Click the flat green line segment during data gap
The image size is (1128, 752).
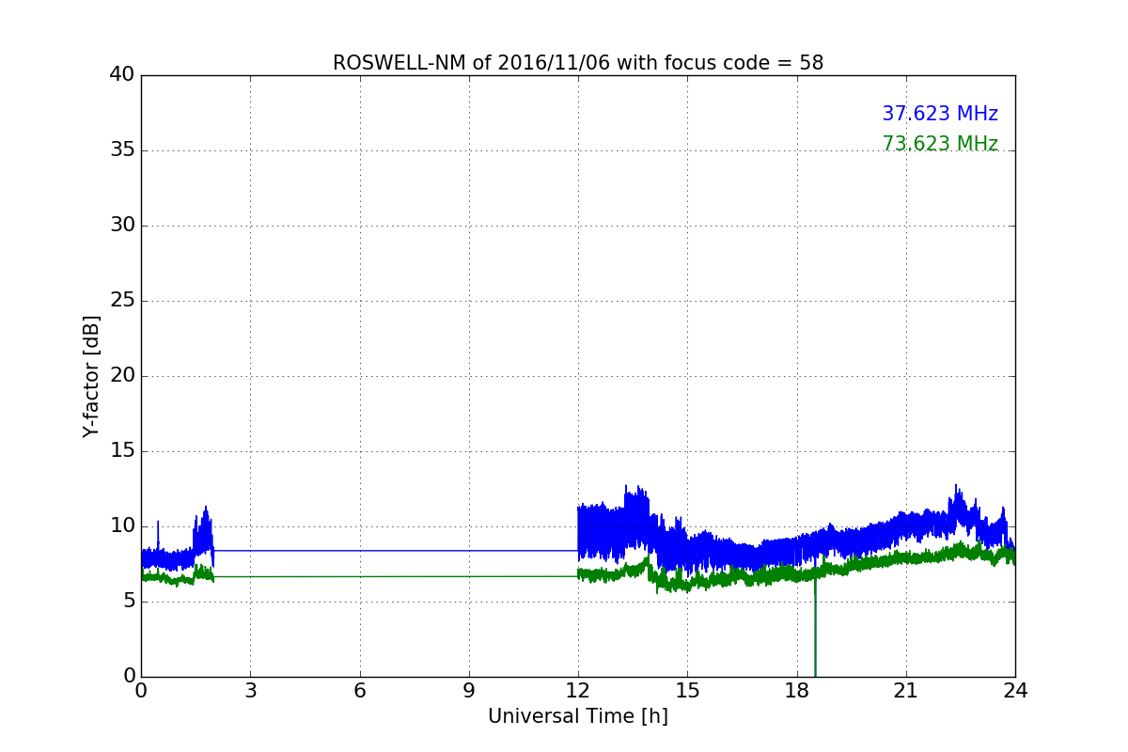point(396,576)
